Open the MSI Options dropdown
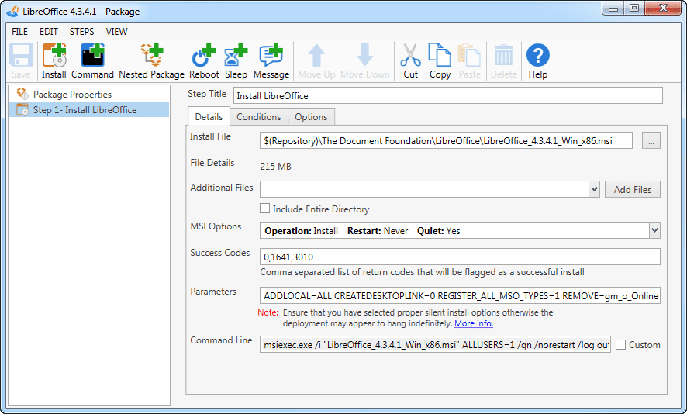This screenshot has width=687, height=414. point(654,230)
